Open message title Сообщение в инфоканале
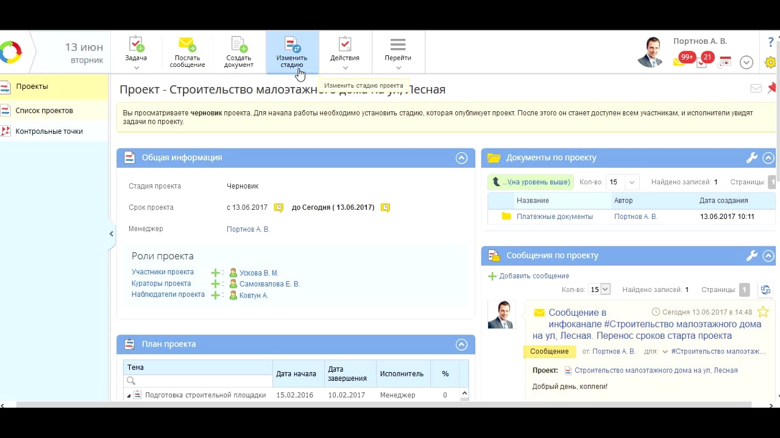 click(647, 324)
